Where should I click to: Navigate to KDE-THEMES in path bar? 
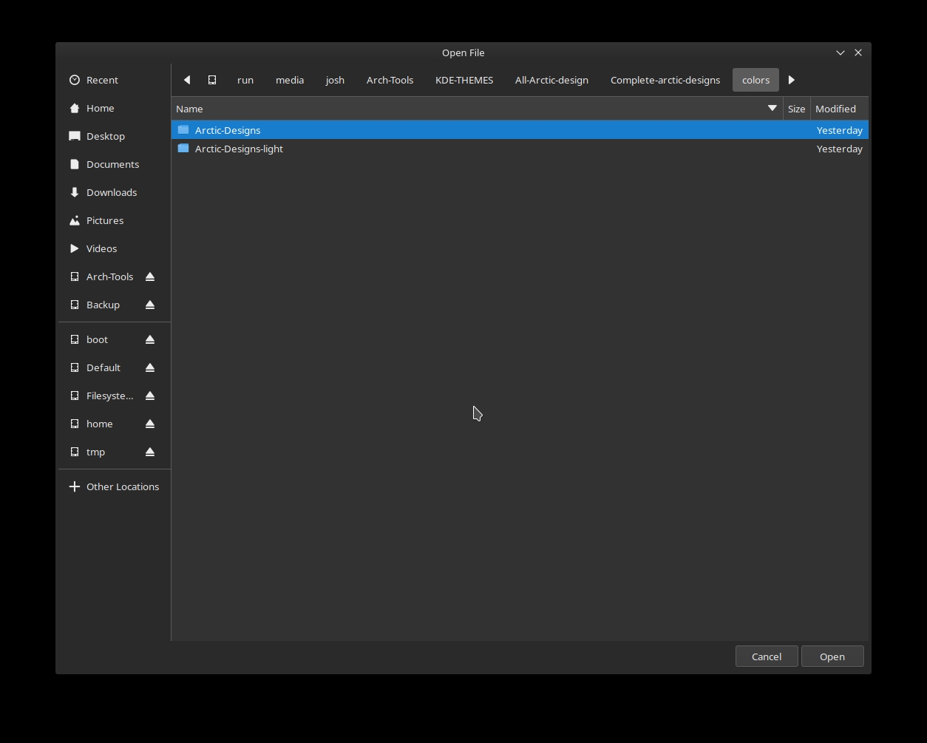point(464,80)
